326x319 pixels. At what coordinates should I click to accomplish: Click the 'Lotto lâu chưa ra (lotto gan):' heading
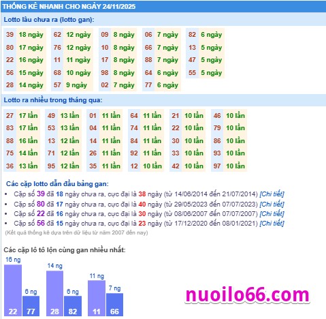click(x=49, y=20)
